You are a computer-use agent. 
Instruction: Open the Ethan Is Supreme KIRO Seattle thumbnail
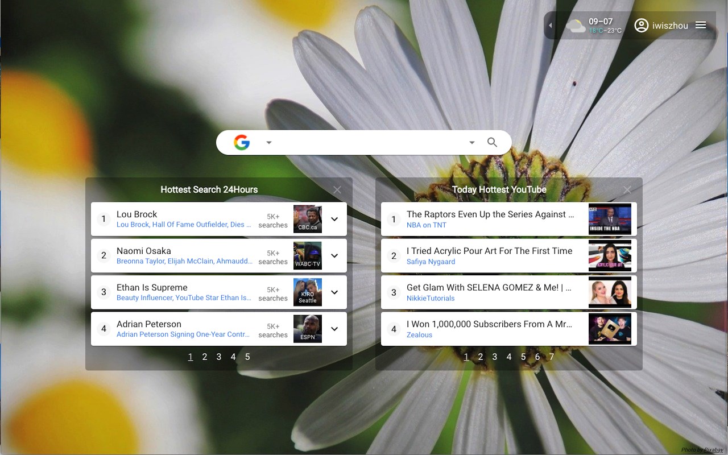308,292
